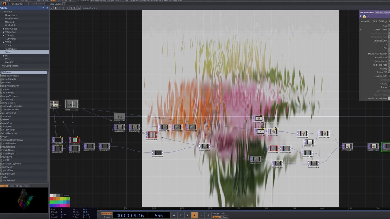390x219 pixels.
Task: Click the project1 path segment
Action: 88,8
